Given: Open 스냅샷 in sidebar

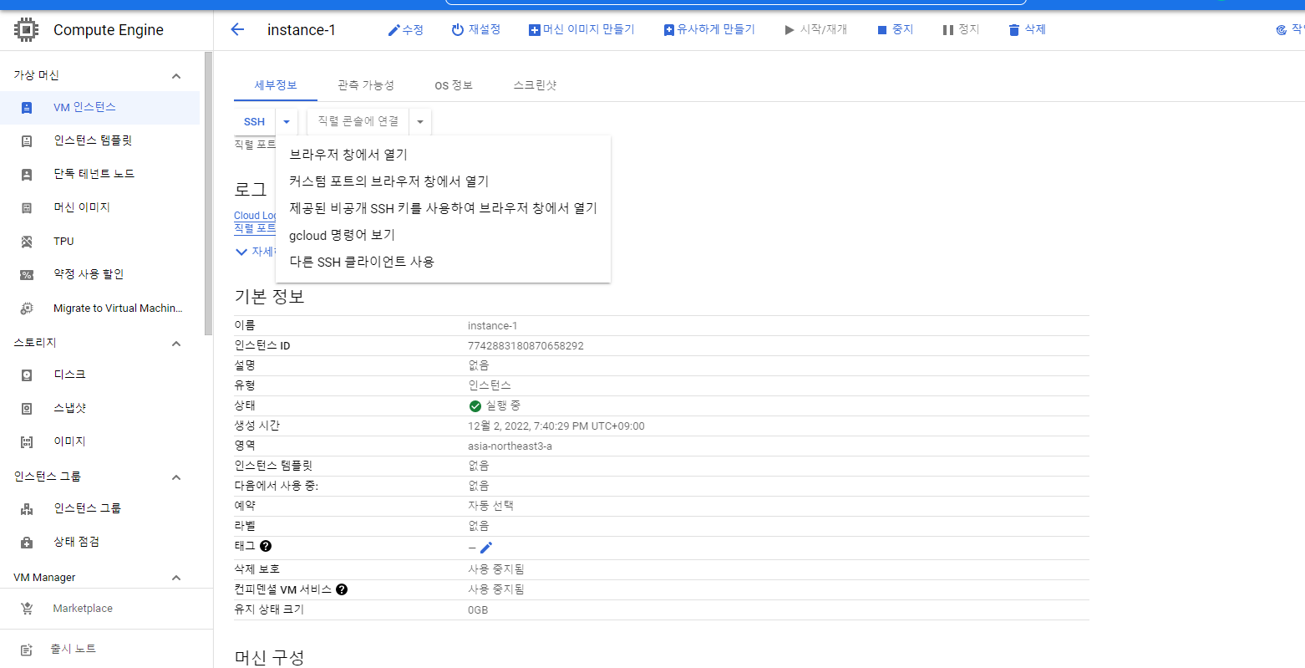Looking at the screenshot, I should coord(100,408).
